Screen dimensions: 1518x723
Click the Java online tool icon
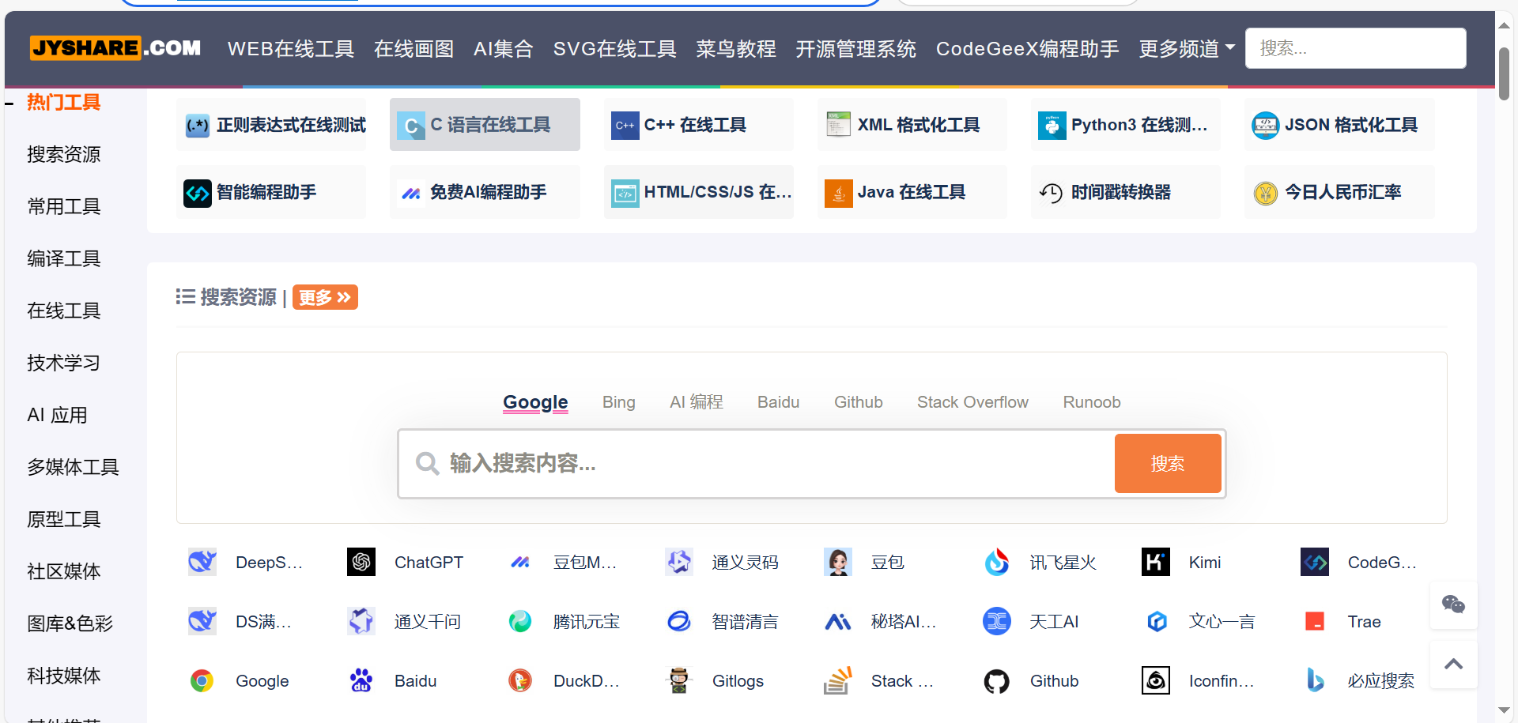(x=838, y=193)
